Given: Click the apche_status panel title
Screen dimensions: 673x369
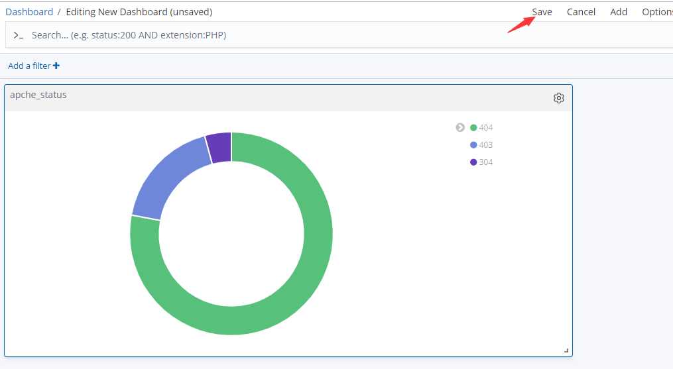Looking at the screenshot, I should [x=38, y=95].
